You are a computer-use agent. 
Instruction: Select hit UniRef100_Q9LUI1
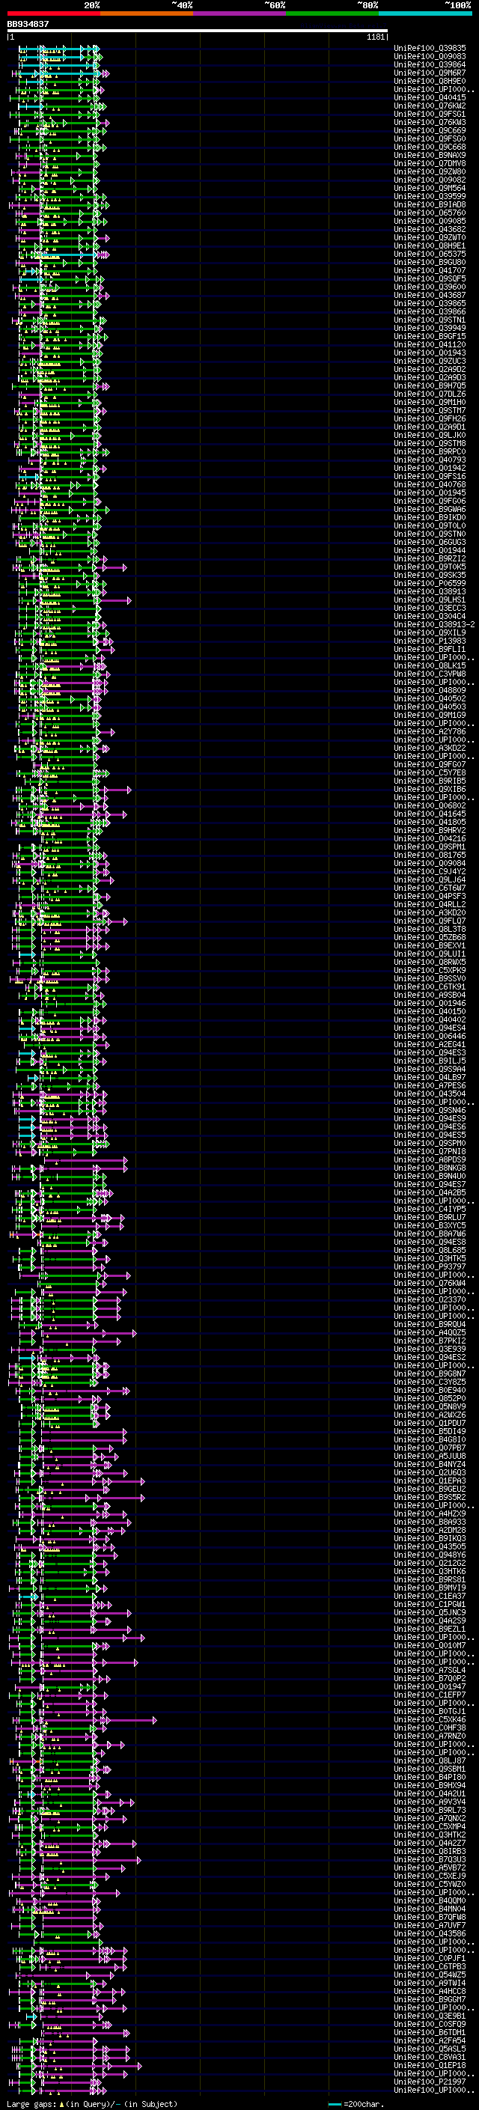click(430, 954)
